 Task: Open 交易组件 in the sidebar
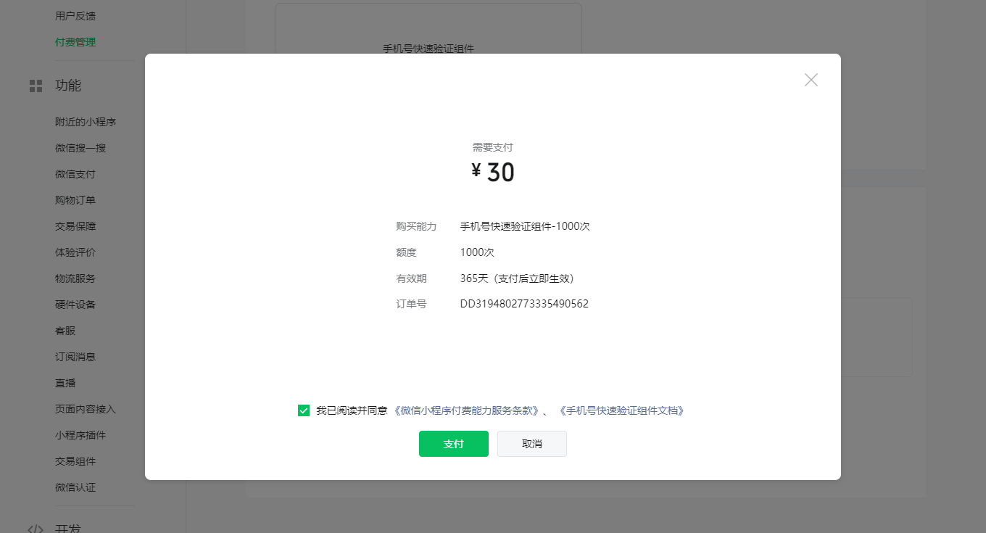click(75, 461)
